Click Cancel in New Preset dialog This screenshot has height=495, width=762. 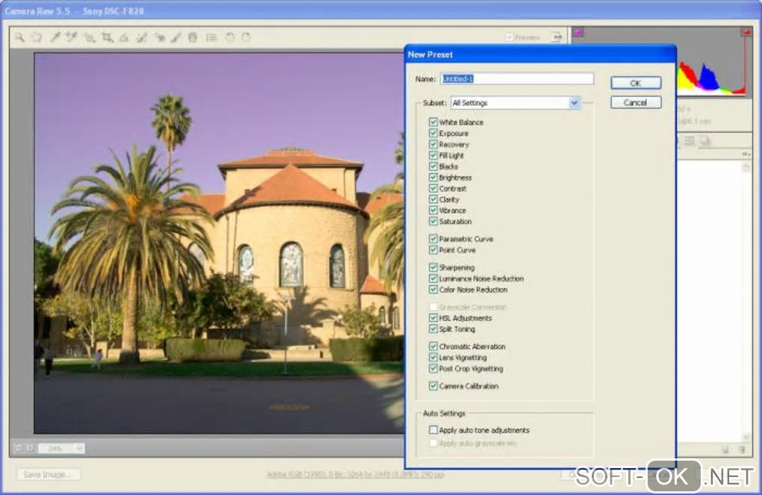coord(636,102)
